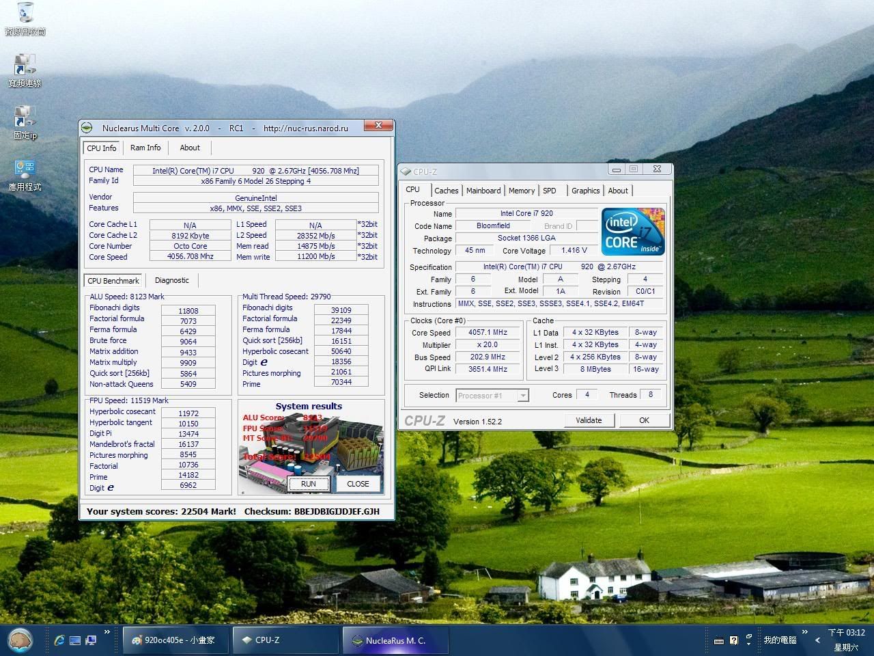Click the help icon in language bar
Image resolution: width=874 pixels, height=656 pixels.
coord(734,640)
